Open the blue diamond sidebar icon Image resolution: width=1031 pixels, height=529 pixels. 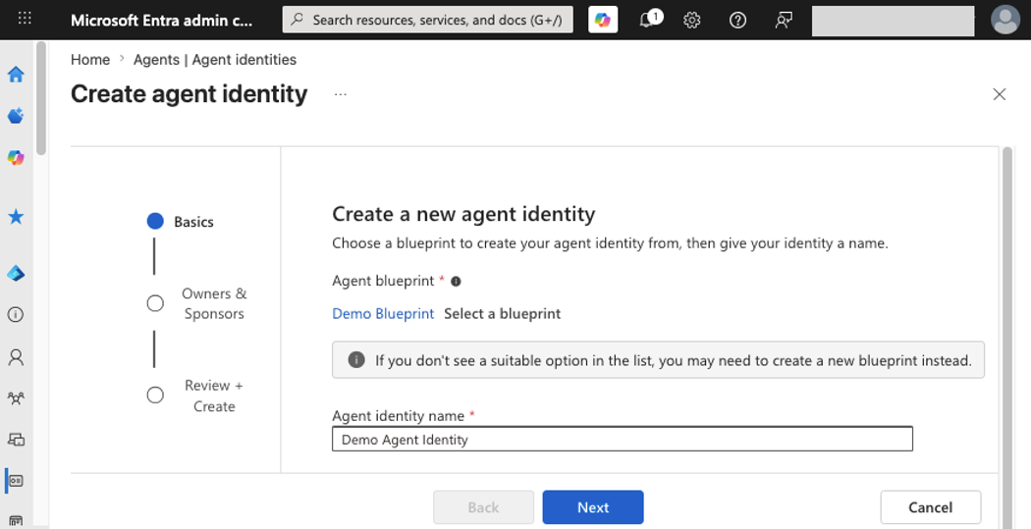coord(16,273)
